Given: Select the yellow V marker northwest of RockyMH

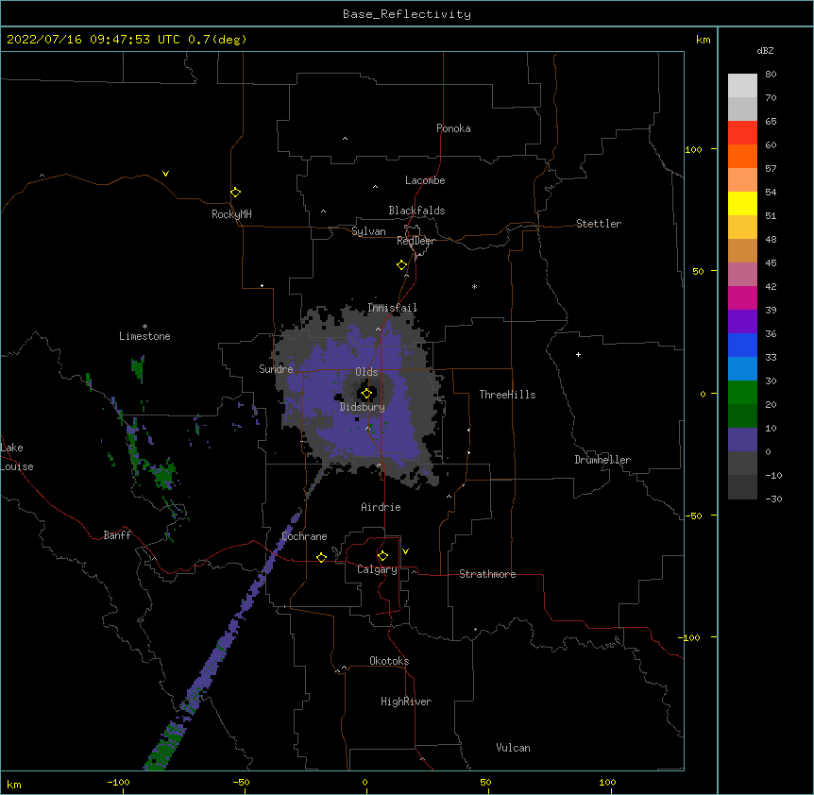Looking at the screenshot, I should click(x=165, y=174).
